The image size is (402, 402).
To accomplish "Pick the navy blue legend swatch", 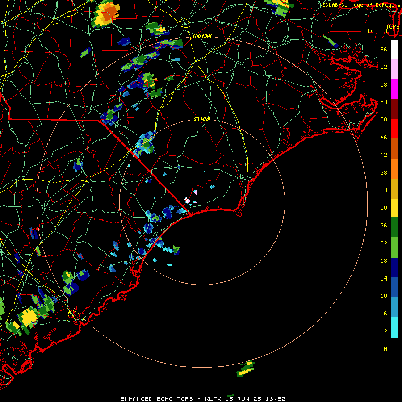I will coord(394,268).
